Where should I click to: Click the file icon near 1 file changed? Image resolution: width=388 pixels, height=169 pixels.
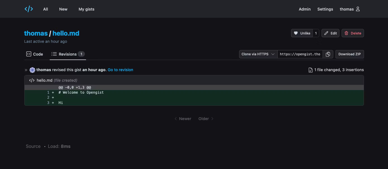[x=310, y=70]
